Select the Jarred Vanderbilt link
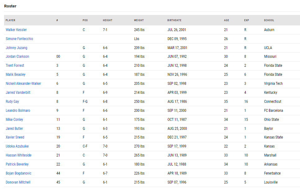 (x=18, y=93)
